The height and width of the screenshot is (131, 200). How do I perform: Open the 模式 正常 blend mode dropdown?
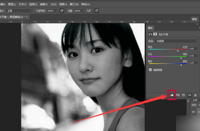pos(19,11)
